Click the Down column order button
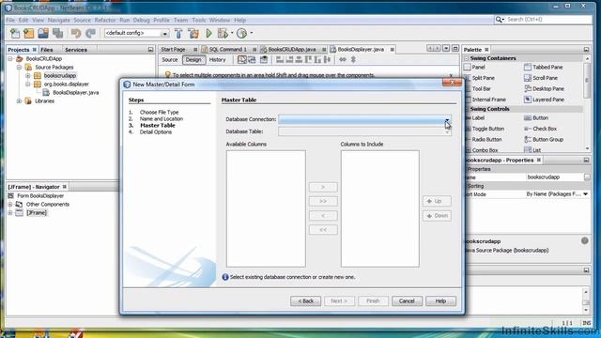The height and width of the screenshot is (338, 601). point(437,216)
